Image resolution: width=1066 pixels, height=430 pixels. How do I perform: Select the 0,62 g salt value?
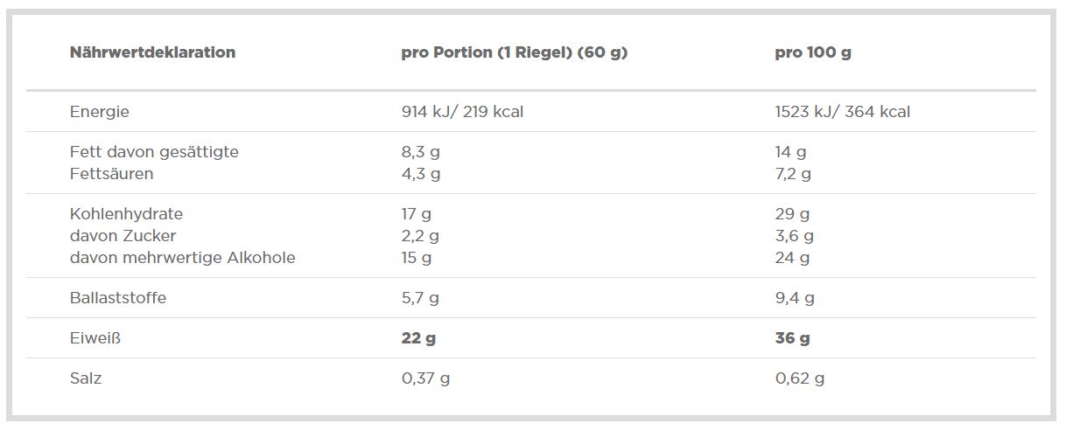pyautogui.click(x=799, y=378)
